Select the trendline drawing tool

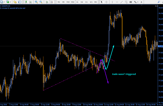(x=122, y=2)
